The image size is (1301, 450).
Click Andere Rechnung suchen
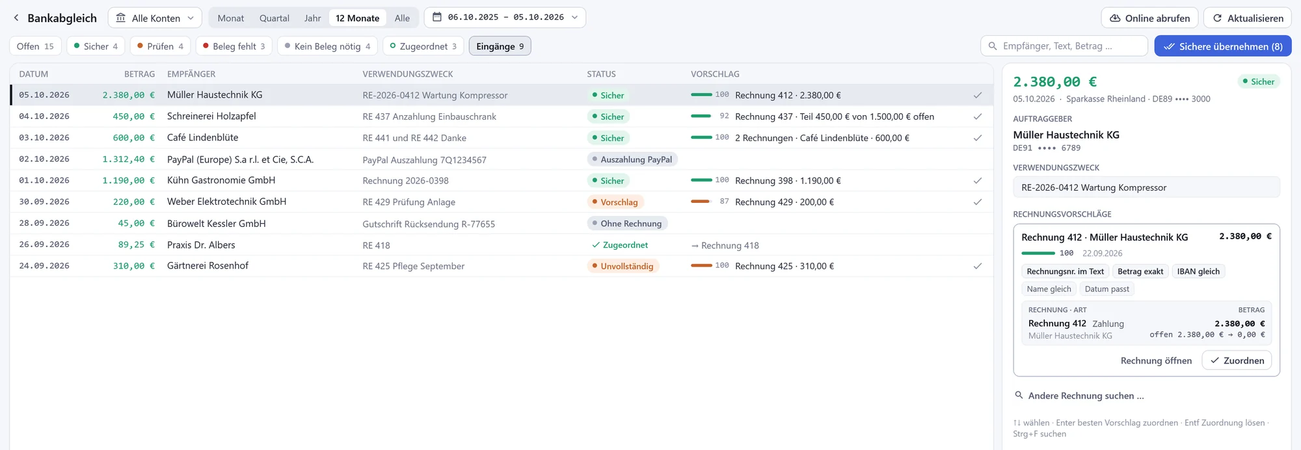point(1079,395)
